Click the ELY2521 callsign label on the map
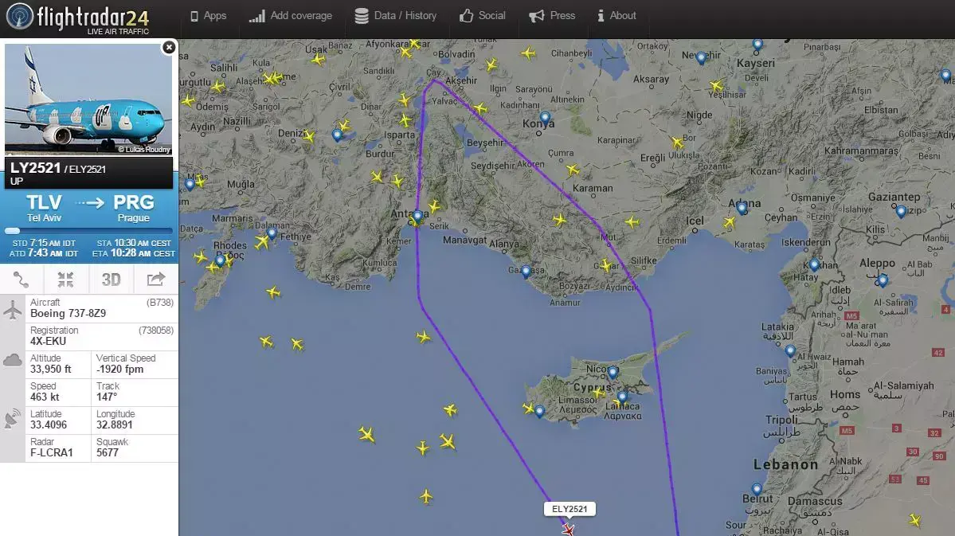 569,509
